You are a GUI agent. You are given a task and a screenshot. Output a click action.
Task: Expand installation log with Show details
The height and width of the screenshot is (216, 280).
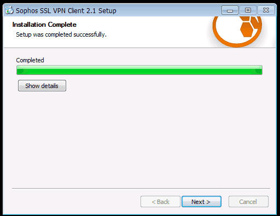point(42,86)
